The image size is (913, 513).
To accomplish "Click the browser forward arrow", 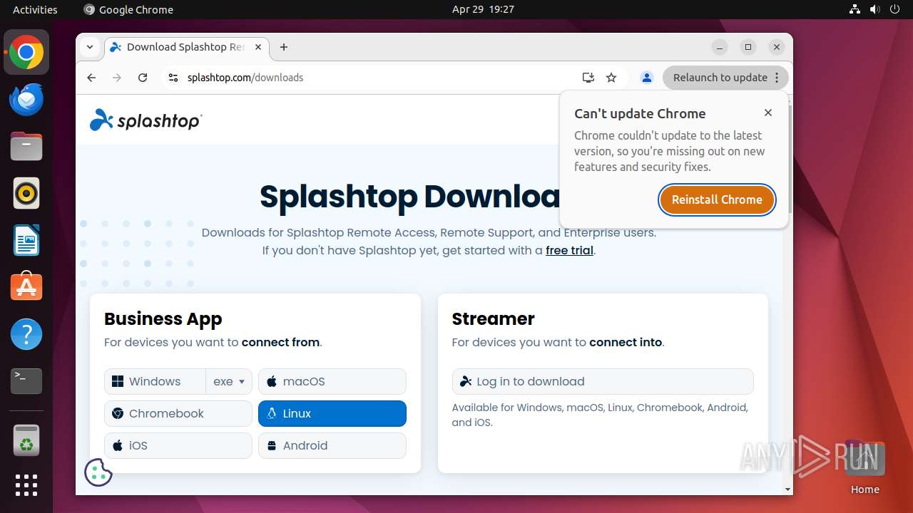I will [117, 78].
